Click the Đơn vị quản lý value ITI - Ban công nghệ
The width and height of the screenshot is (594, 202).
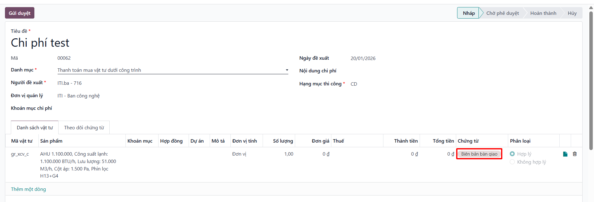(x=79, y=96)
